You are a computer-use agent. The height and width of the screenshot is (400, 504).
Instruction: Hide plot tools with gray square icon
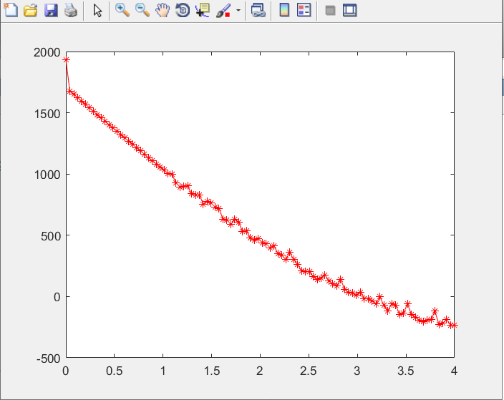[330, 10]
